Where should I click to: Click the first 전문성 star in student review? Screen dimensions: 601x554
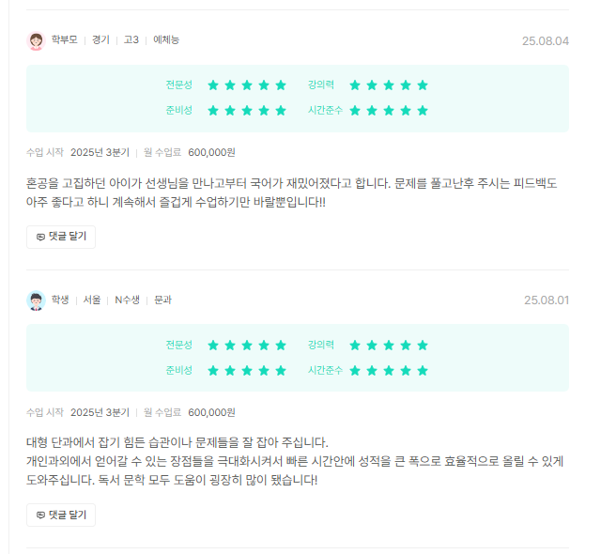(x=213, y=345)
